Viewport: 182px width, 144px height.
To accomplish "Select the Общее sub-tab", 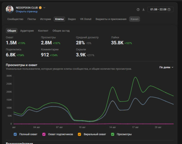I will 11,31.
